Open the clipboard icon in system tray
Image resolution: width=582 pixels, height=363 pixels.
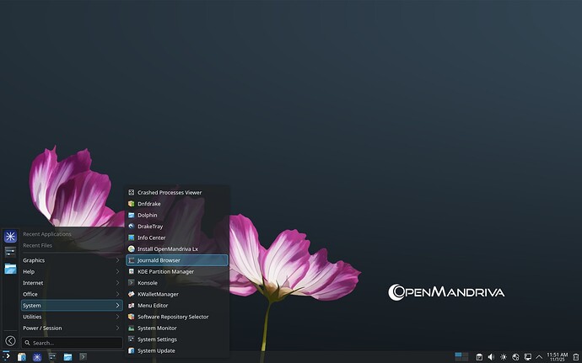[478, 357]
